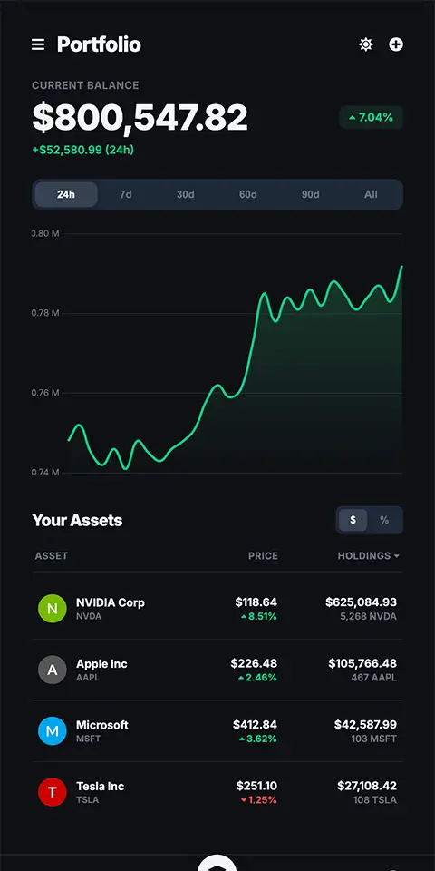This screenshot has height=871, width=435.
Task: Click the $800,547.82 balance
Action: [x=140, y=117]
